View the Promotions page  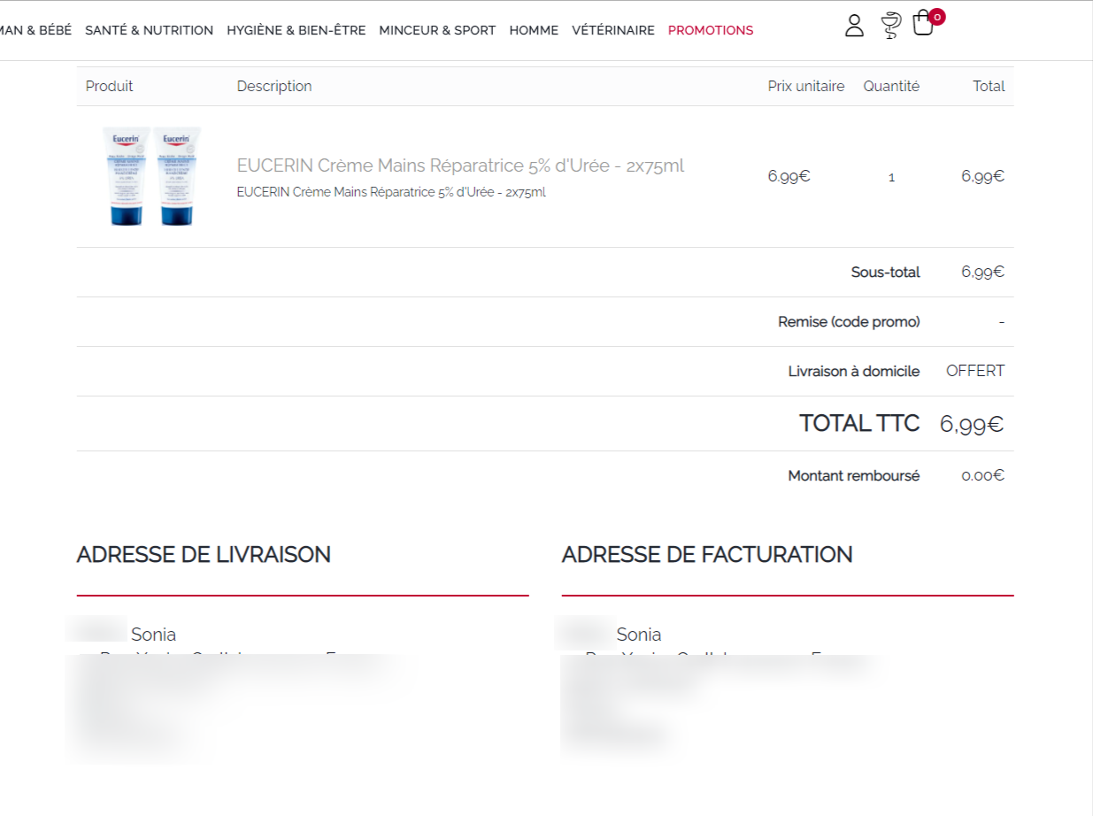coord(710,30)
